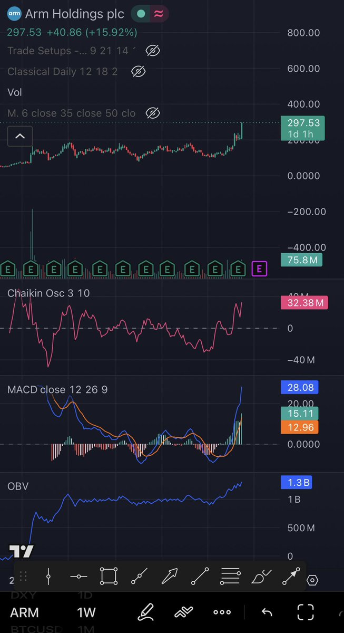
Task: Select the Vol indicator label
Action: [15, 92]
